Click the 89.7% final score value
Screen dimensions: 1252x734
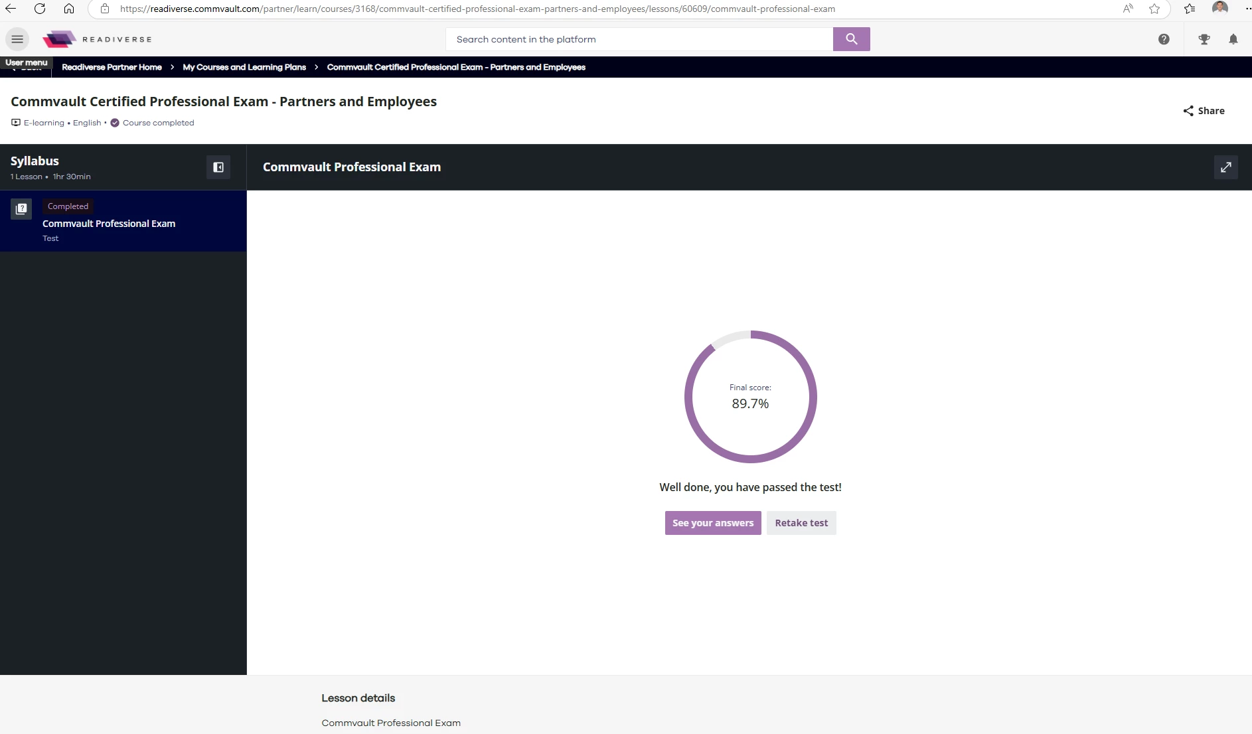tap(750, 404)
